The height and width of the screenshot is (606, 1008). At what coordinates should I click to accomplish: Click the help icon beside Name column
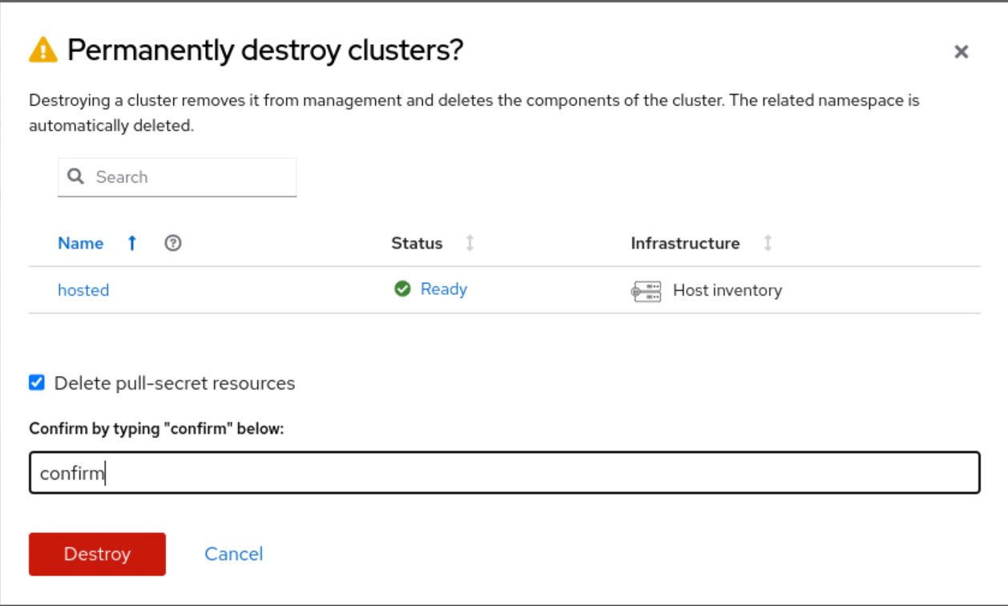(172, 243)
